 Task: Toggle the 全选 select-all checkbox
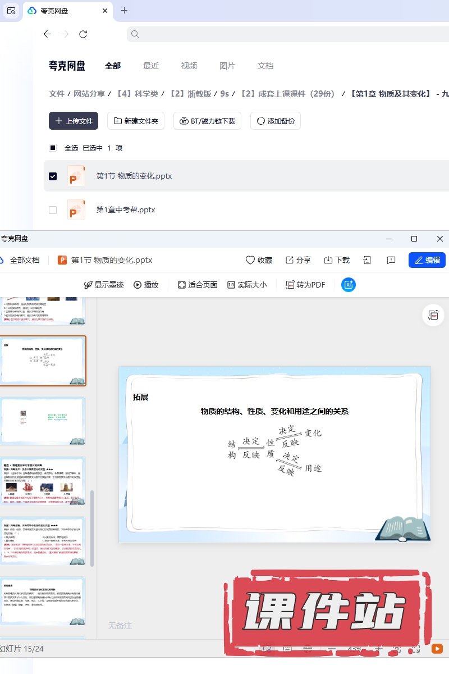coord(53,148)
